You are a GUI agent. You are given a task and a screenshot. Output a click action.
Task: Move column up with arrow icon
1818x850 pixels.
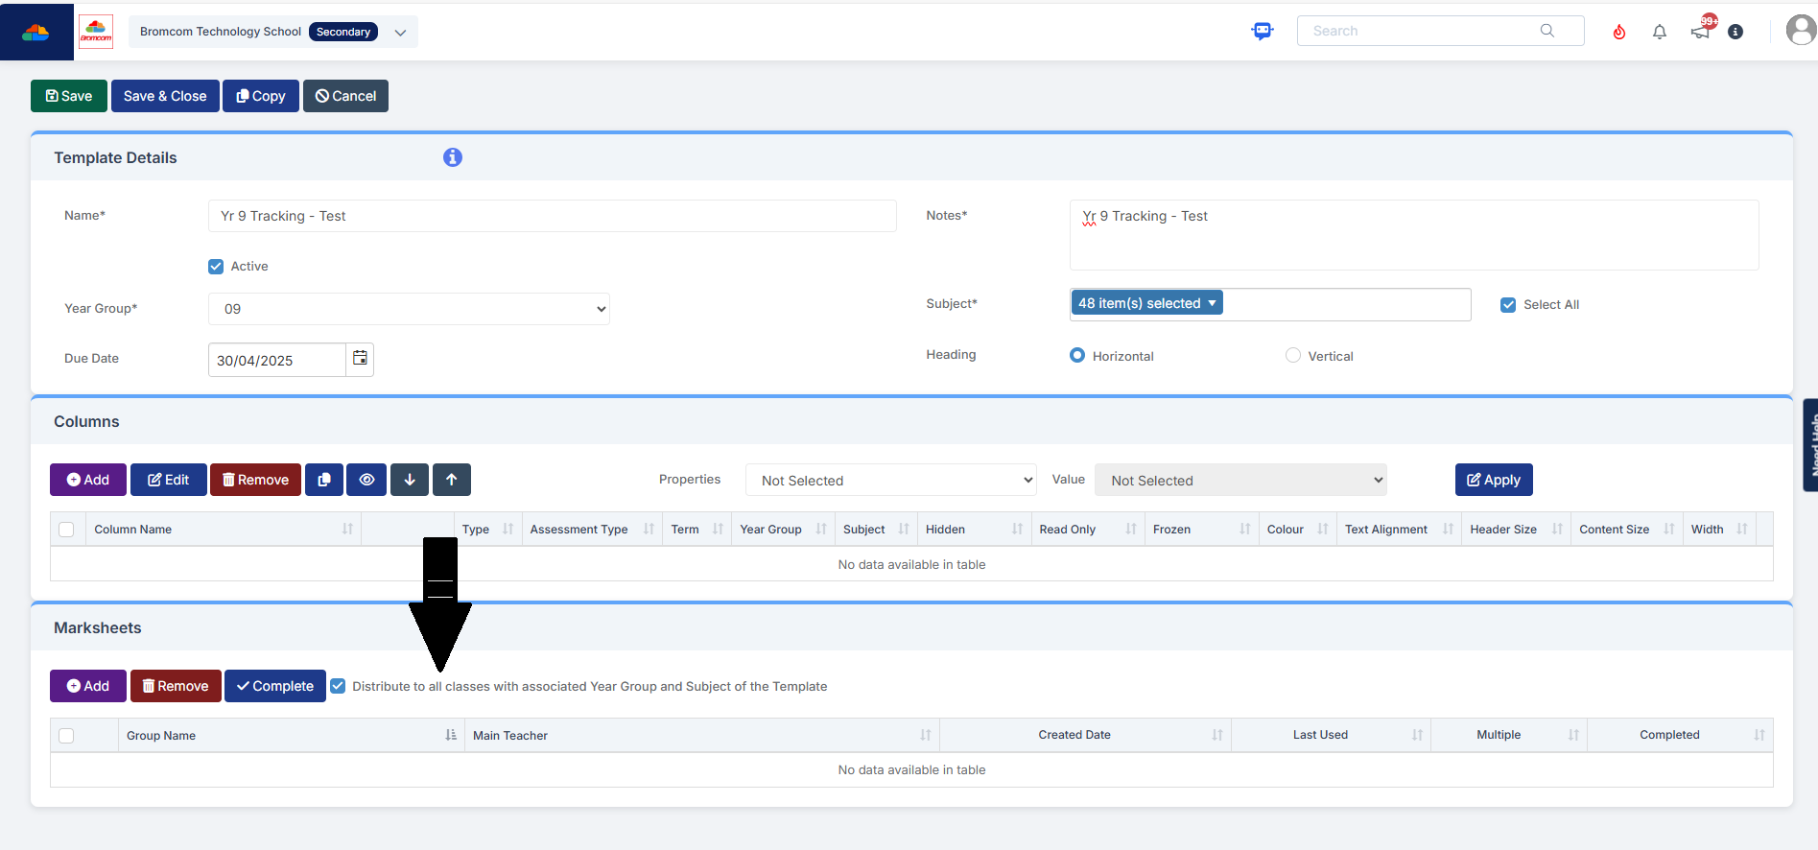(x=452, y=480)
